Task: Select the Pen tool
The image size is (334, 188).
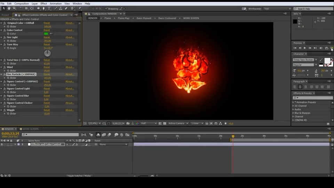Action: (44, 8)
